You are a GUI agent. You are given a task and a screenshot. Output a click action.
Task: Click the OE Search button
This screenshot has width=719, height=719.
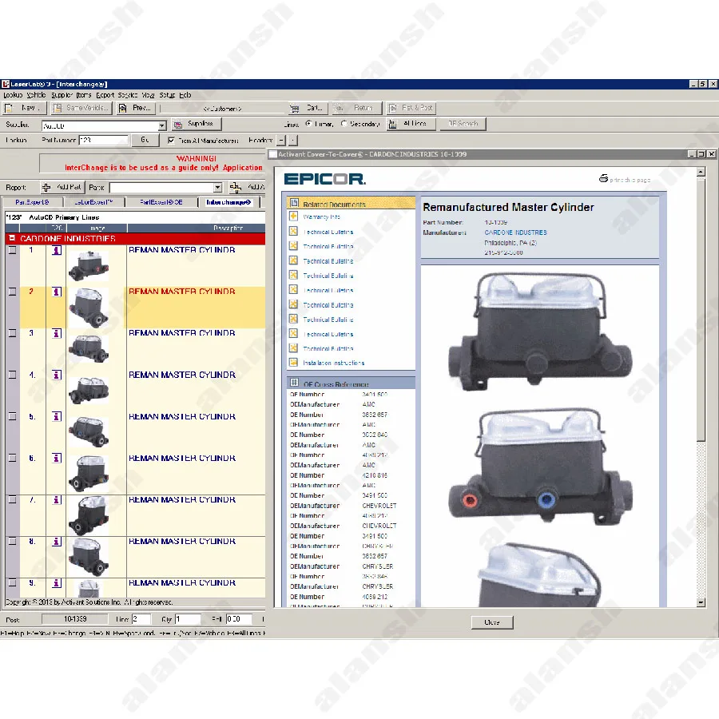pyautogui.click(x=463, y=123)
